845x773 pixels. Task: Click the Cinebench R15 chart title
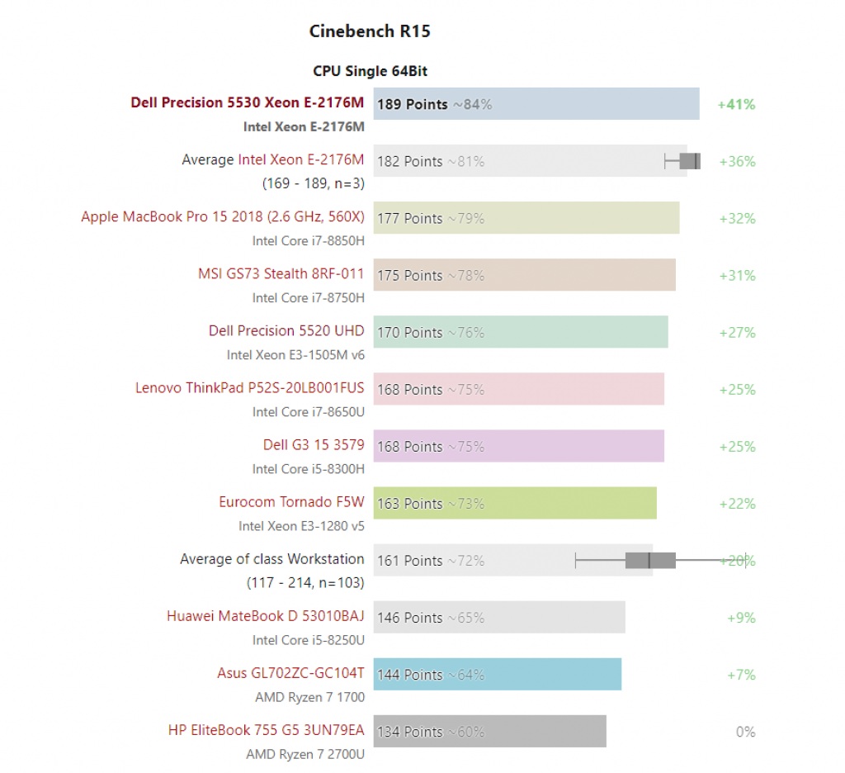(x=370, y=31)
